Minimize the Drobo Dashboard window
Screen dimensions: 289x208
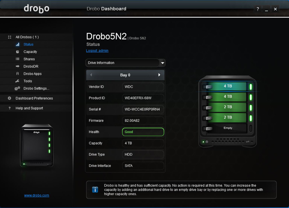(x=267, y=9)
